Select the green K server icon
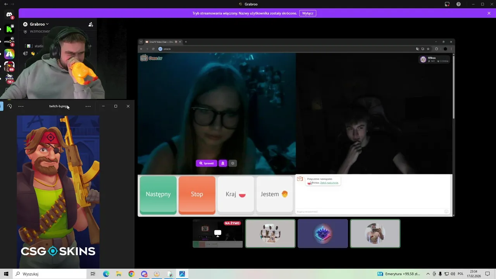Screen dimensions: 496x279 9,29
